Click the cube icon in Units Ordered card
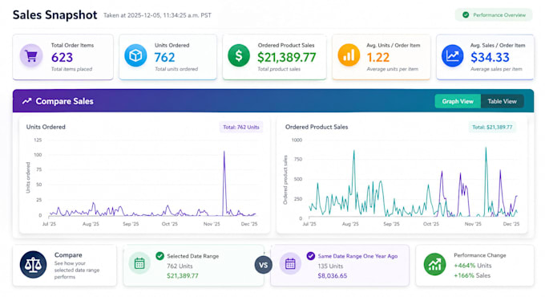Viewport: 545px width, 297px height. point(135,55)
